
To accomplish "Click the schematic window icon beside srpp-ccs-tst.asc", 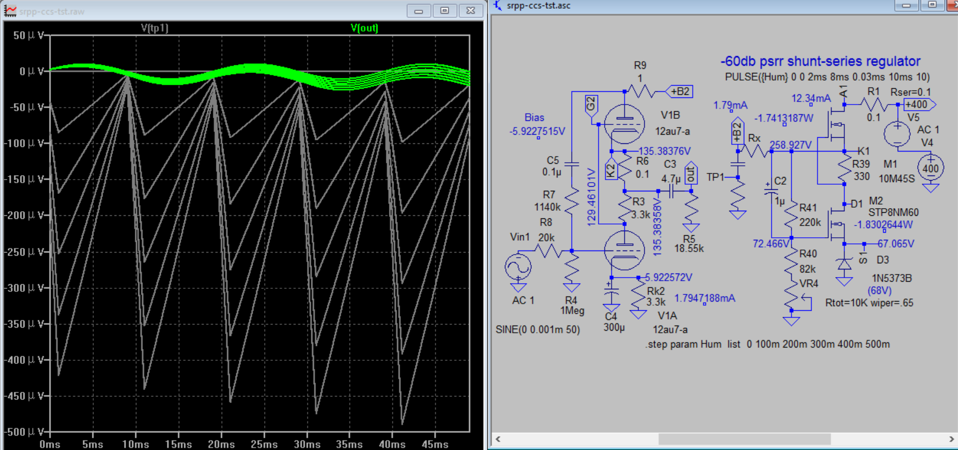I will tap(498, 6).
